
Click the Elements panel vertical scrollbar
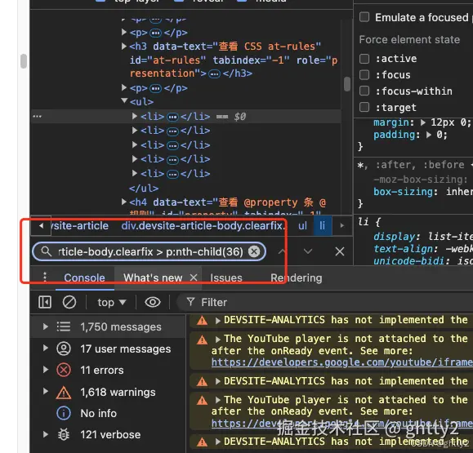347,84
